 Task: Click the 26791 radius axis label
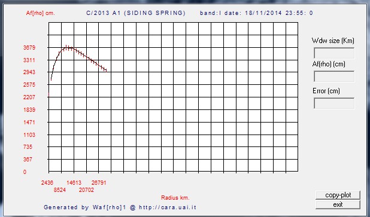click(99, 182)
